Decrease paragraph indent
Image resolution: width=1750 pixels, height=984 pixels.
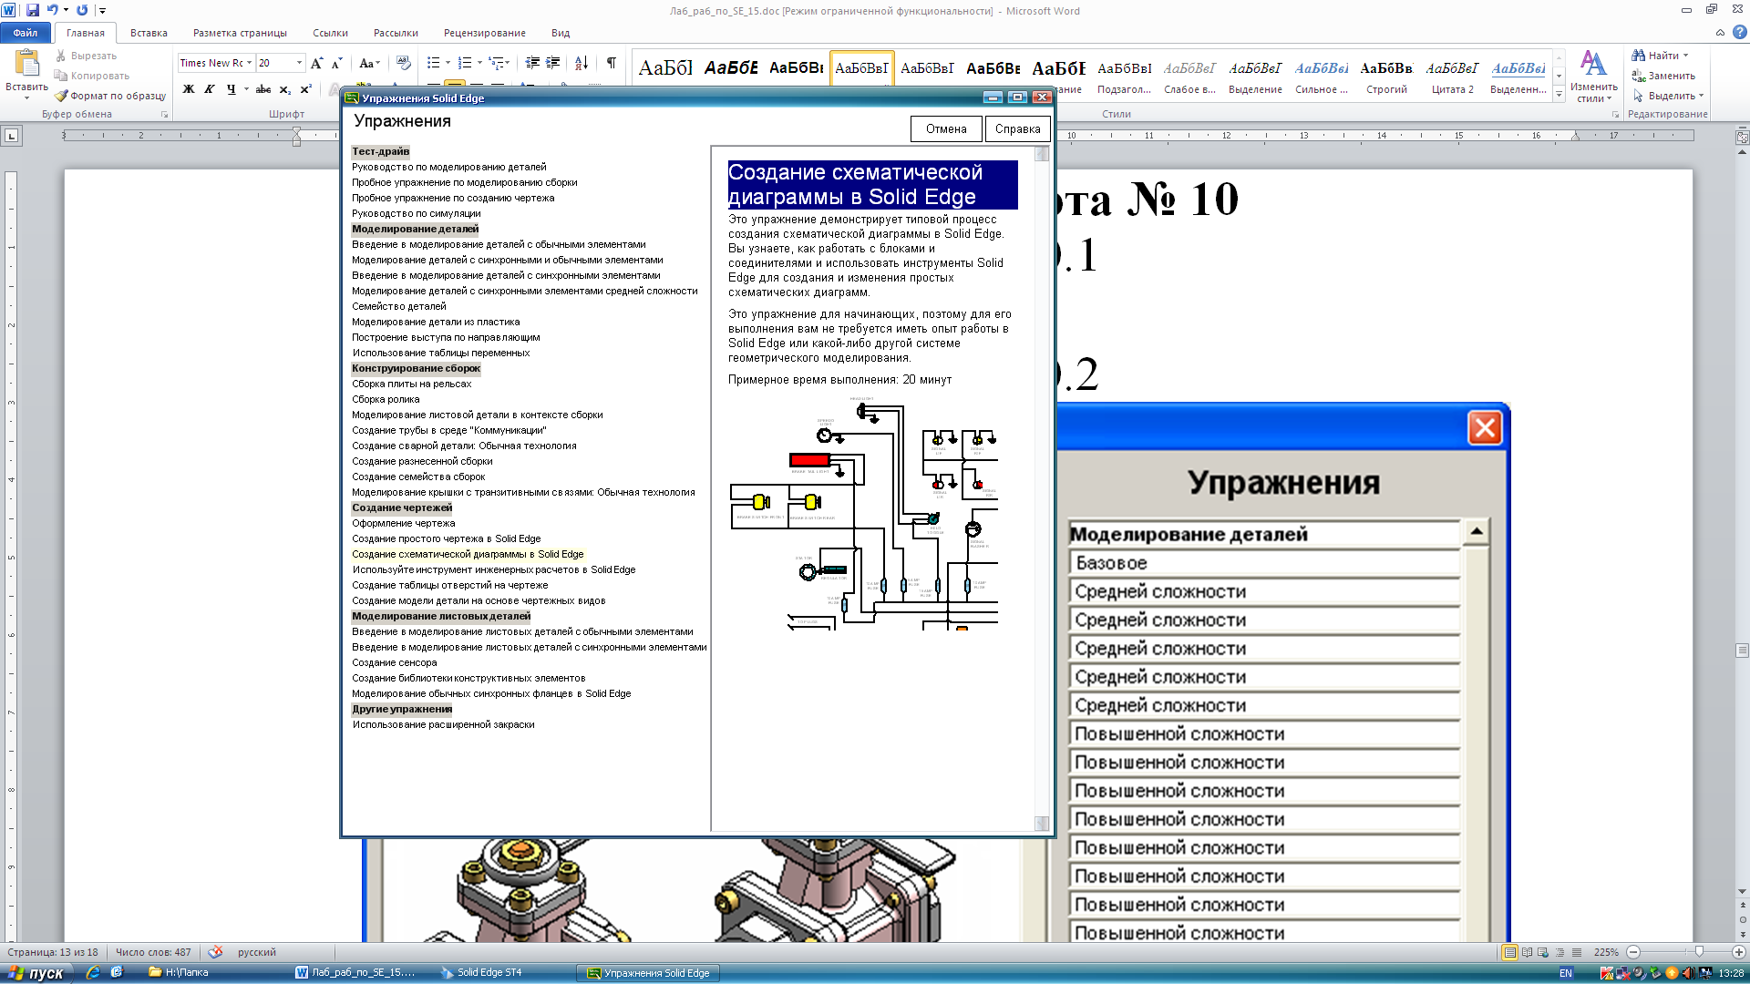click(533, 63)
